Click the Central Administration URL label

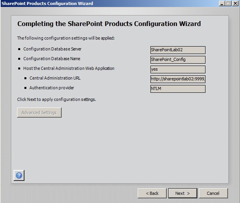[x=55, y=78]
